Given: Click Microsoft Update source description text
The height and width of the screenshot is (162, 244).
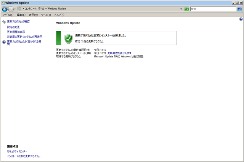Looking at the screenshot, I should pyautogui.click(x=119, y=57).
